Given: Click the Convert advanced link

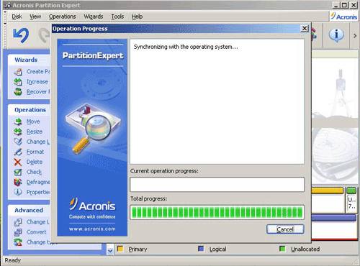Looking at the screenshot, I should click(x=36, y=232).
